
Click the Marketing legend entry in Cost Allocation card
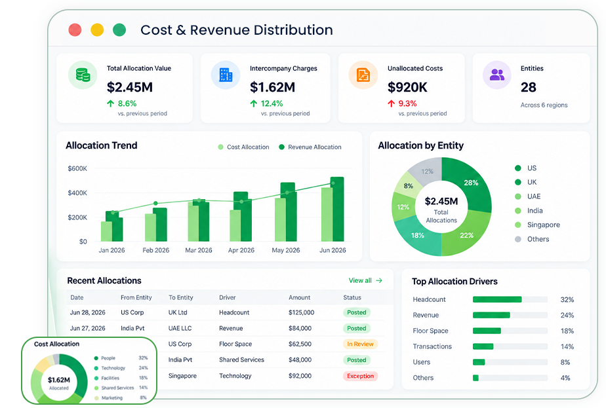[x=121, y=398]
